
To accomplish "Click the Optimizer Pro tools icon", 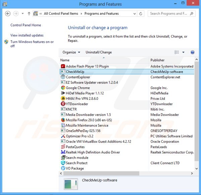I will pos(63,136).
